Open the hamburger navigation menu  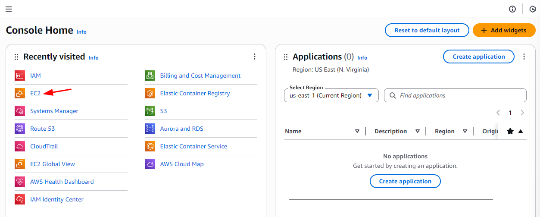tap(9, 9)
